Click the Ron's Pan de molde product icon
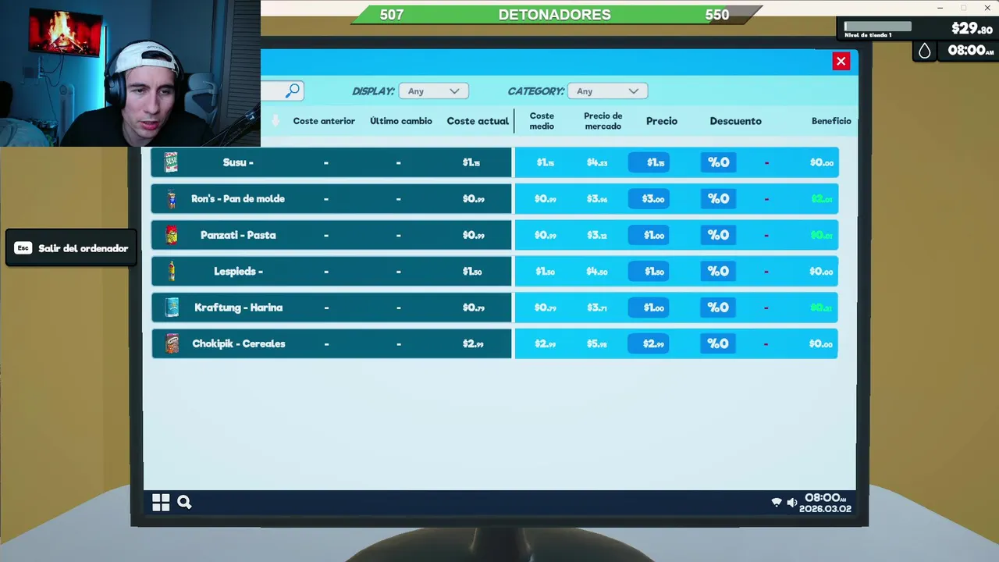 coord(172,199)
